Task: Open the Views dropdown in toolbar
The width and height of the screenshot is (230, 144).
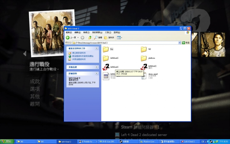Action: (x=119, y=37)
